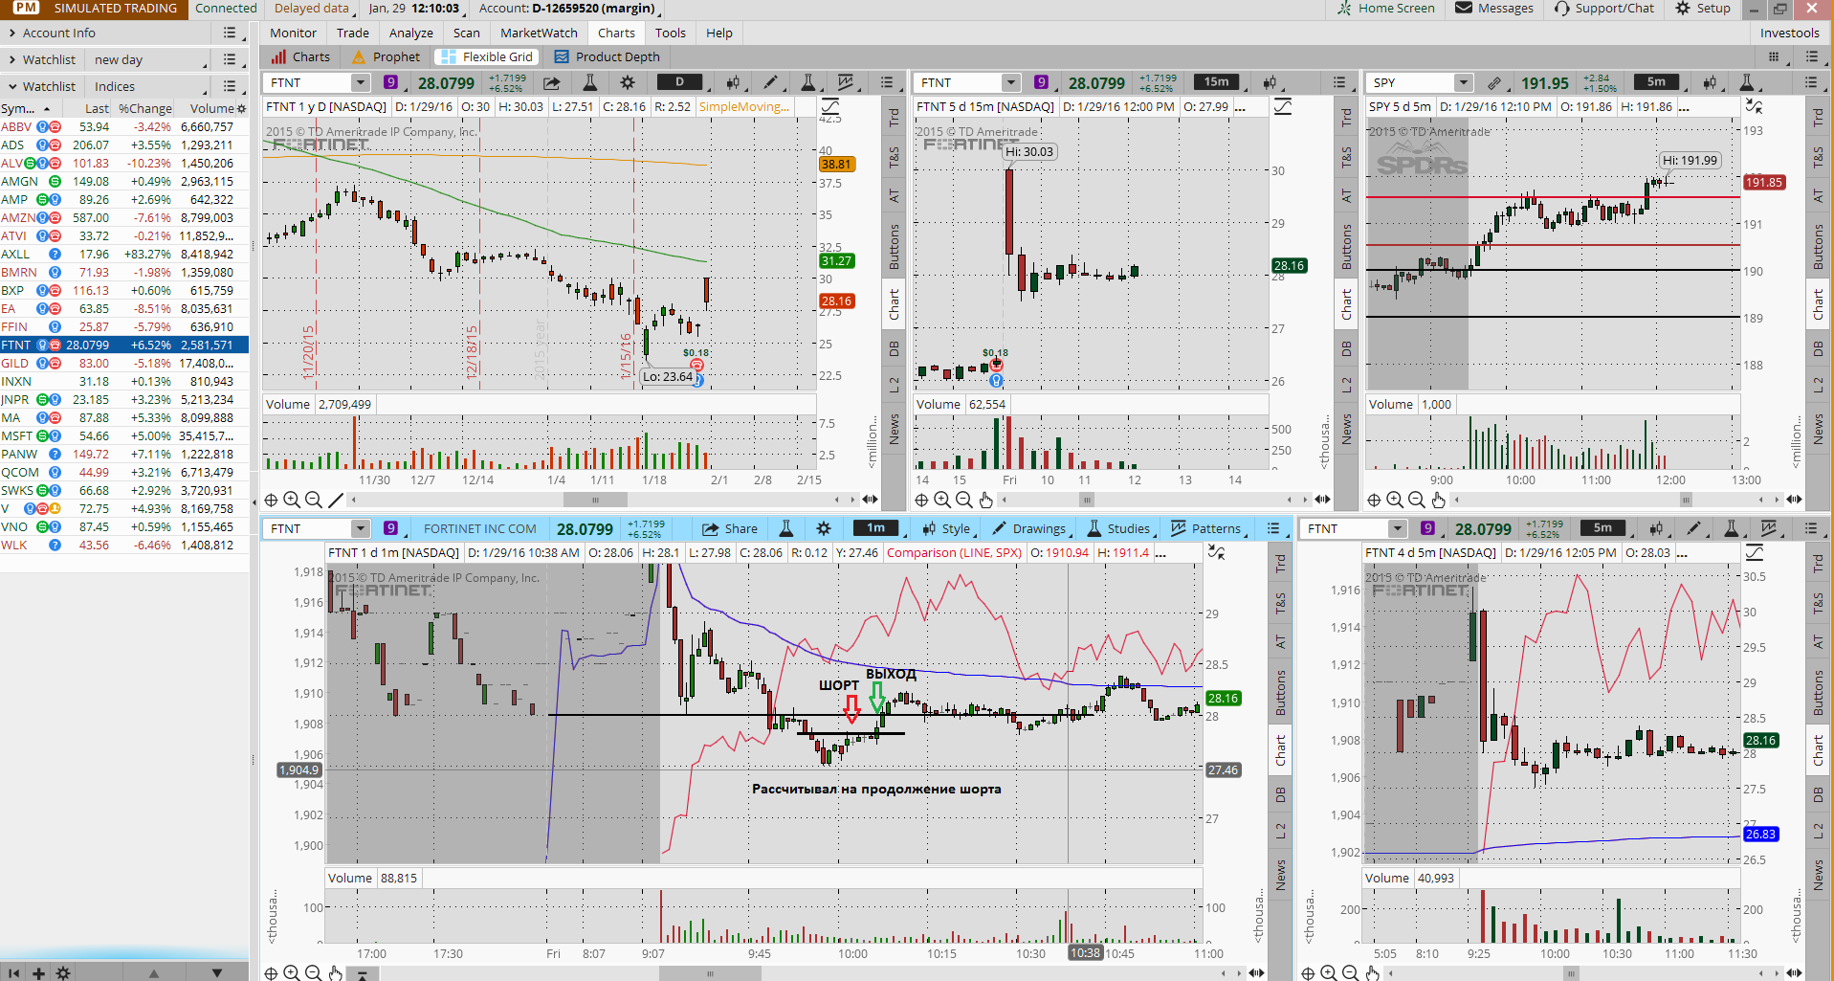Screen dimensions: 1834x981
Task: Click candlestick style icon in FTNT daily chart
Action: coord(735,82)
